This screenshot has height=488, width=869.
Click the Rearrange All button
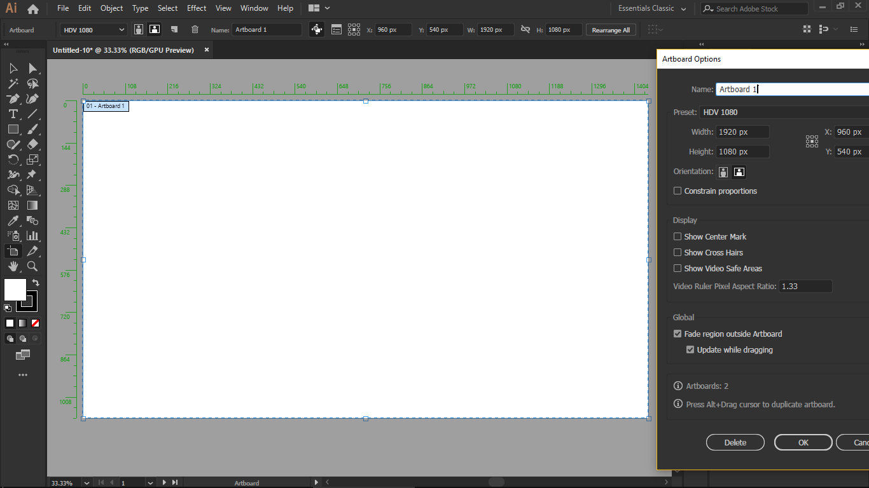pos(611,30)
